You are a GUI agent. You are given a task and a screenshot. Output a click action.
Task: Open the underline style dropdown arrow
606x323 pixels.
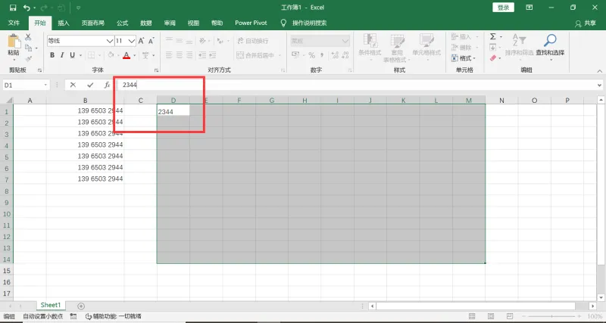(x=81, y=55)
